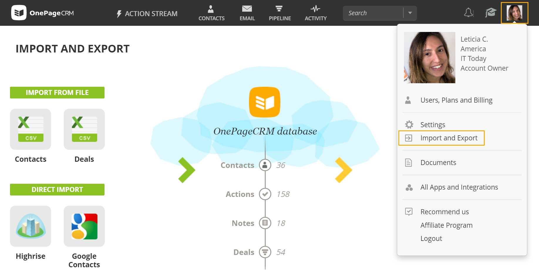Click Recommend us
539x274 pixels.
(x=444, y=212)
